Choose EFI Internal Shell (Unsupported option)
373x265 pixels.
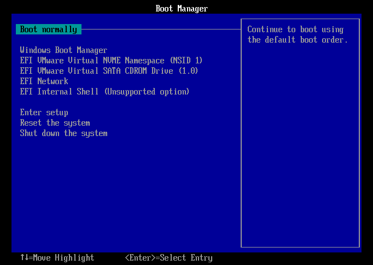(104, 92)
